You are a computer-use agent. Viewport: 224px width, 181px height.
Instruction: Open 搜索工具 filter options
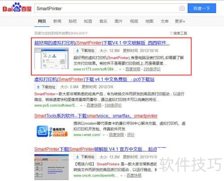[x=178, y=33]
